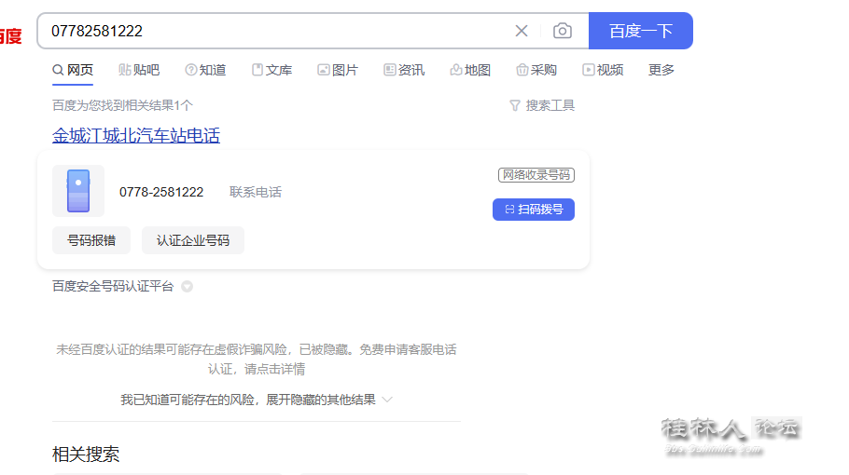The height and width of the screenshot is (475, 849).
Task: Open 搜索工具 filter options
Action: (x=542, y=105)
